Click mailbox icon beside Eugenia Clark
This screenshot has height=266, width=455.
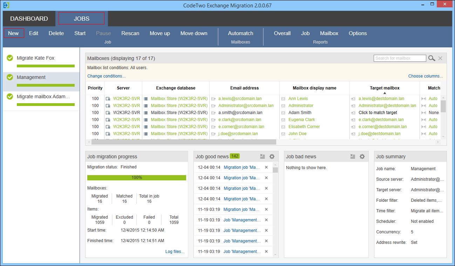283,120
